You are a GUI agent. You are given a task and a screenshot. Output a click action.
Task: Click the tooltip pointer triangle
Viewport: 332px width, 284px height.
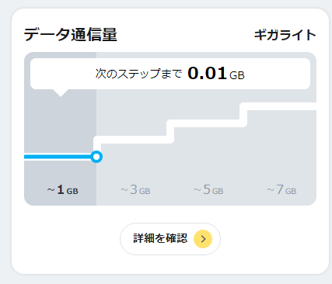pos(61,93)
